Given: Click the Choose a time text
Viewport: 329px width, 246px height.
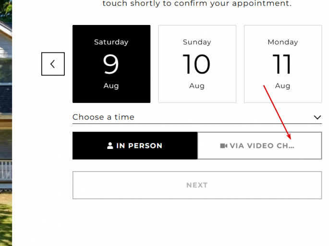Looking at the screenshot, I should [103, 117].
